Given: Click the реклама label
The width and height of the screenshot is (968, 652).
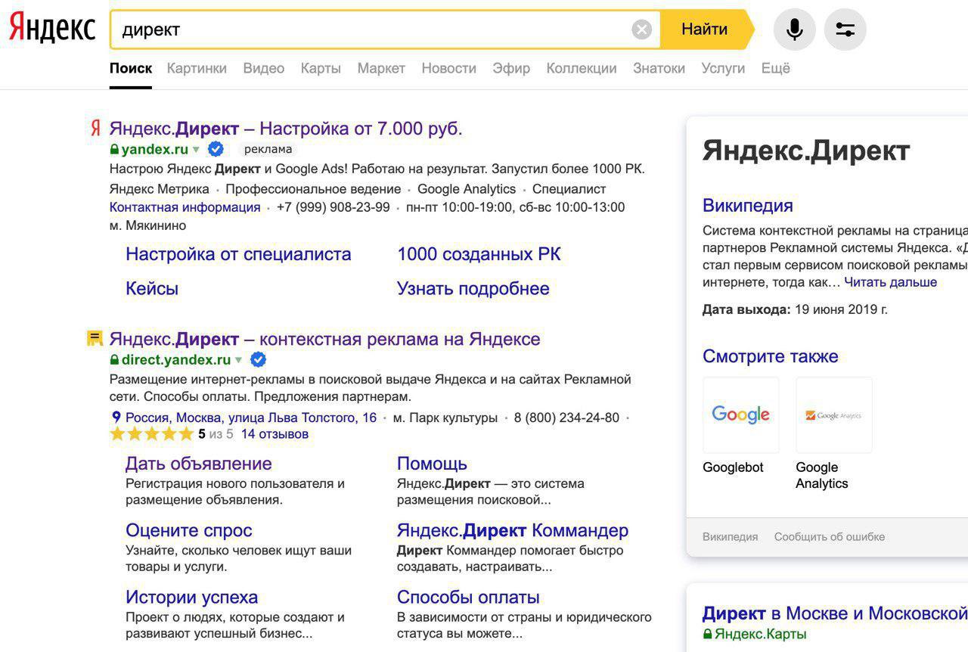Looking at the screenshot, I should point(268,149).
